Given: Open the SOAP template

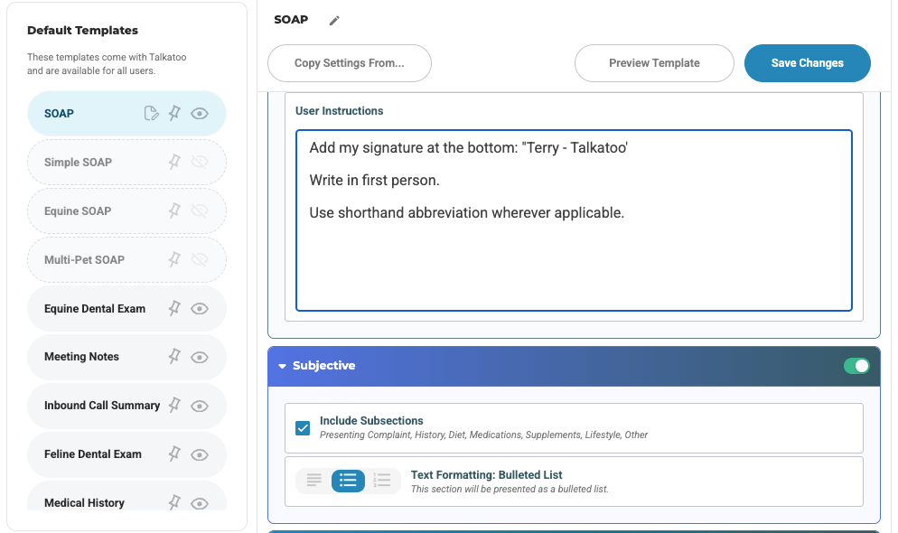Looking at the screenshot, I should [126, 113].
